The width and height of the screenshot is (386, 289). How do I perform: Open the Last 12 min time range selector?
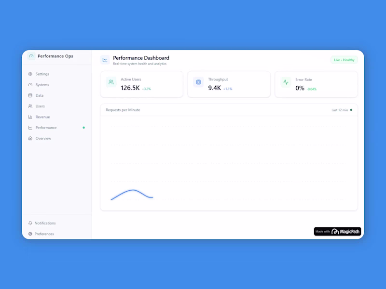339,110
